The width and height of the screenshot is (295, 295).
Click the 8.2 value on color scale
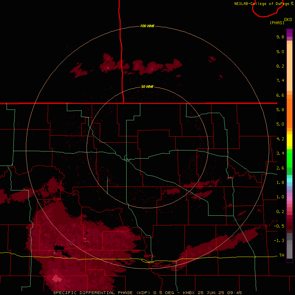(x=280, y=66)
